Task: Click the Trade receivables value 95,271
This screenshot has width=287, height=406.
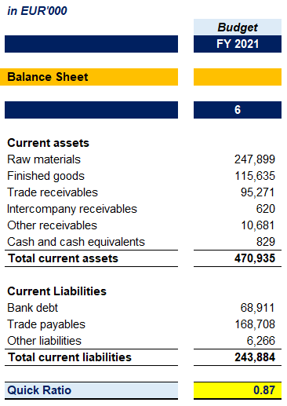Action: coord(257,192)
